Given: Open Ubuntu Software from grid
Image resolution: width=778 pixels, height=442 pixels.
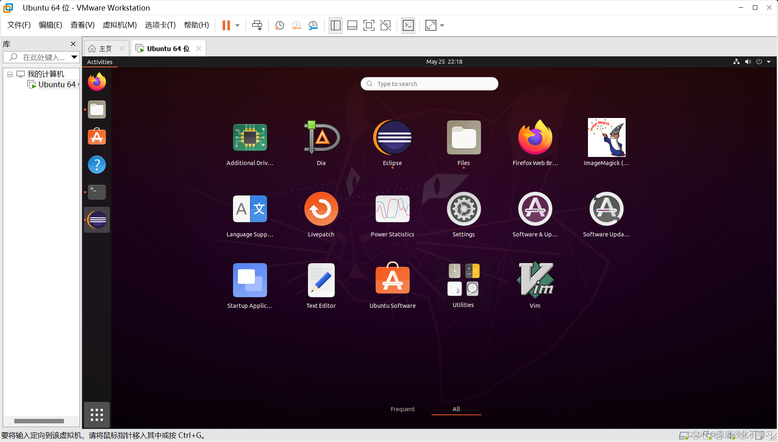Looking at the screenshot, I should (x=392, y=286).
